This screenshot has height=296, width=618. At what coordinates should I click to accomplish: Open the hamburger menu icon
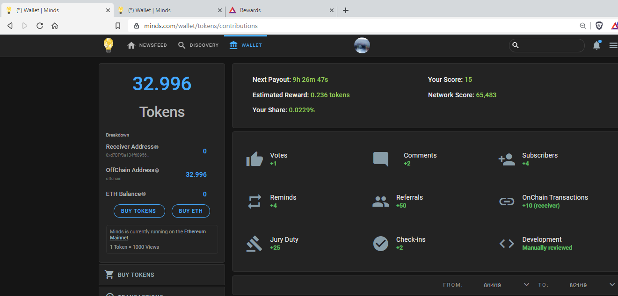tap(613, 45)
